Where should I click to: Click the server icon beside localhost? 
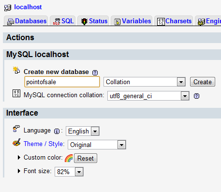[x=8, y=8]
